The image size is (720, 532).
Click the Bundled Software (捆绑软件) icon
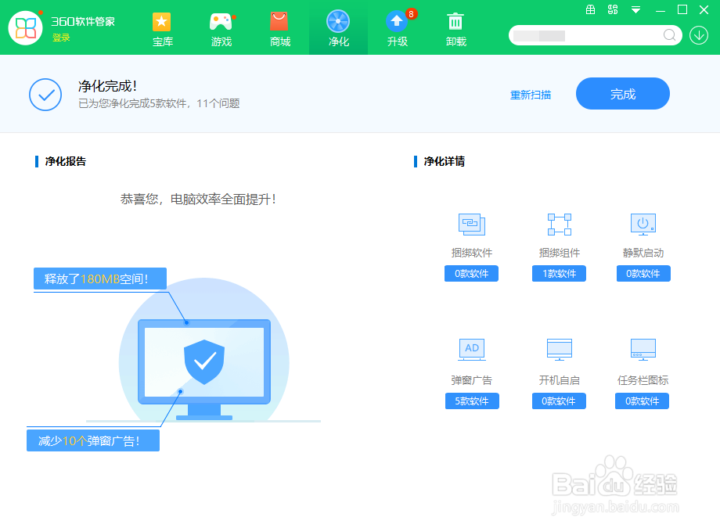[x=471, y=225]
